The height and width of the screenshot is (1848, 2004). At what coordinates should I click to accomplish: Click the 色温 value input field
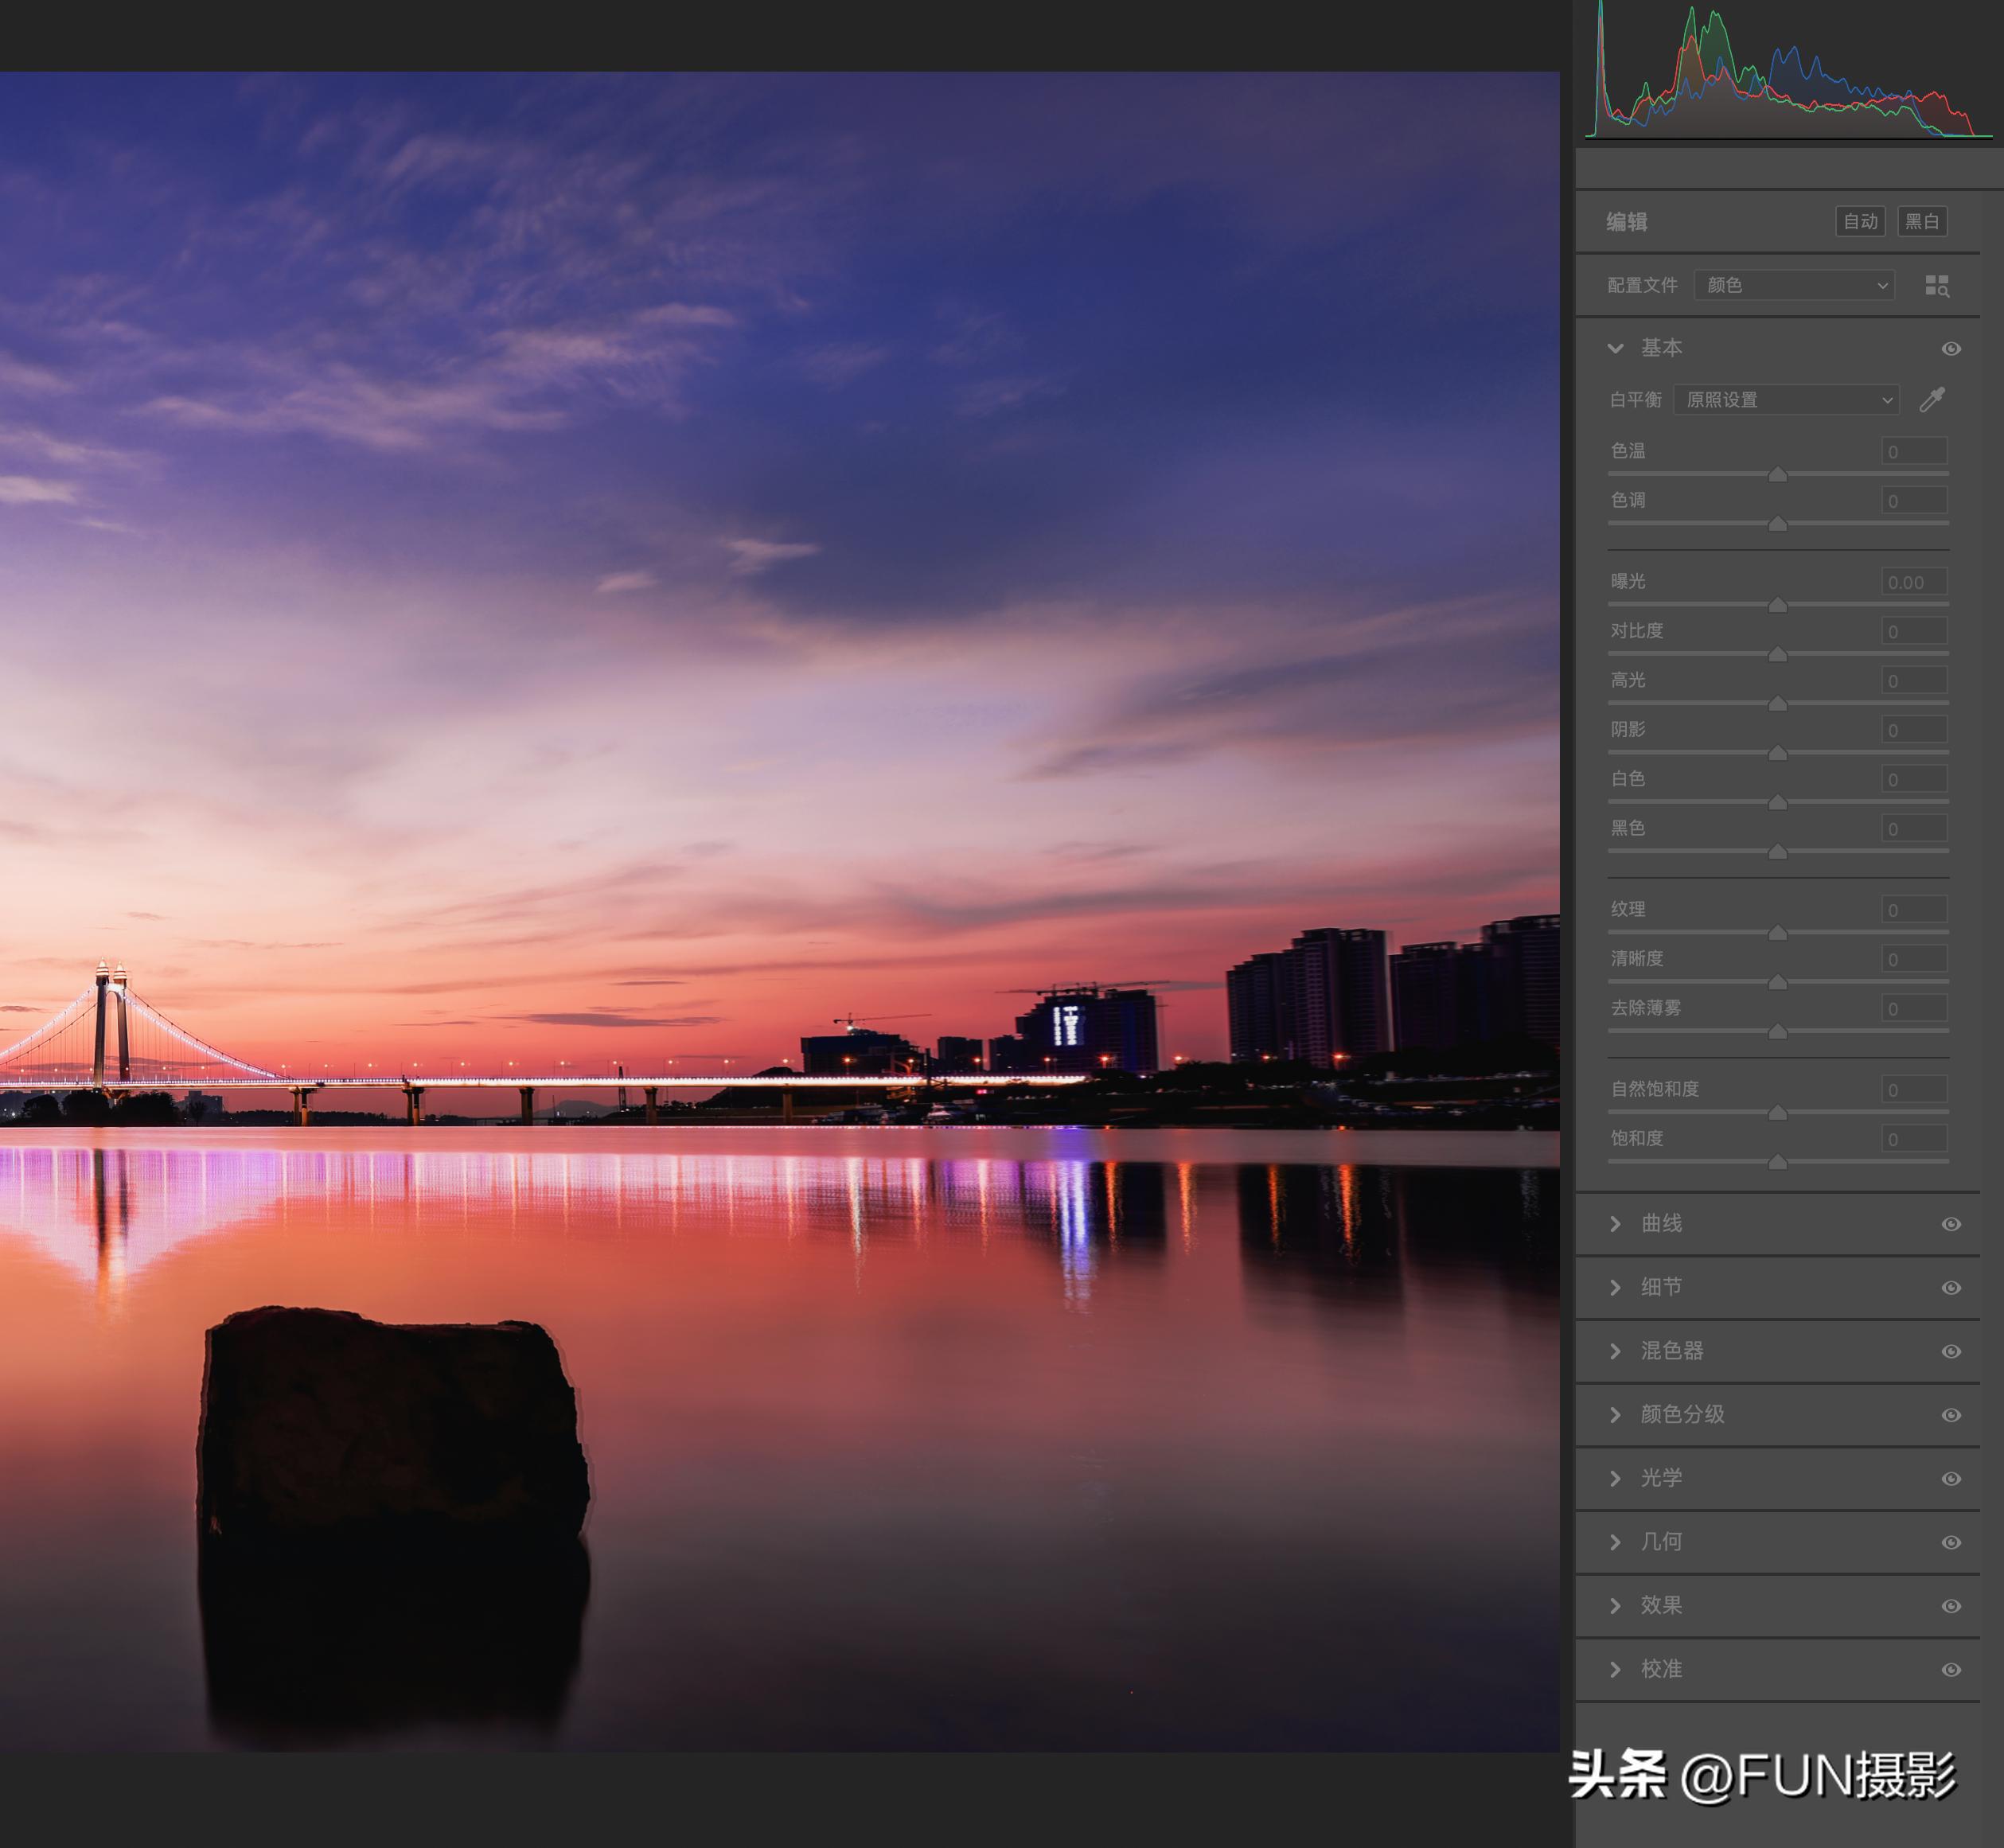point(1914,452)
